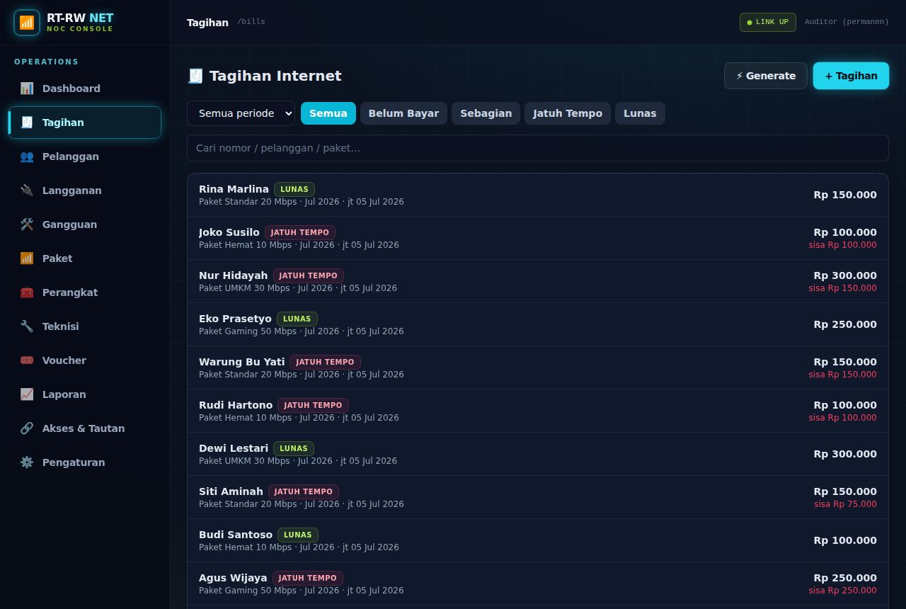Open the Semua periode dropdown
This screenshot has height=609, width=906.
click(x=241, y=113)
